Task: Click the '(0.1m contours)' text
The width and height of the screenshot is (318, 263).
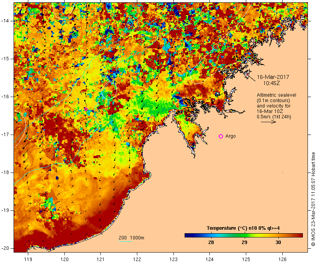Action: coord(273,101)
